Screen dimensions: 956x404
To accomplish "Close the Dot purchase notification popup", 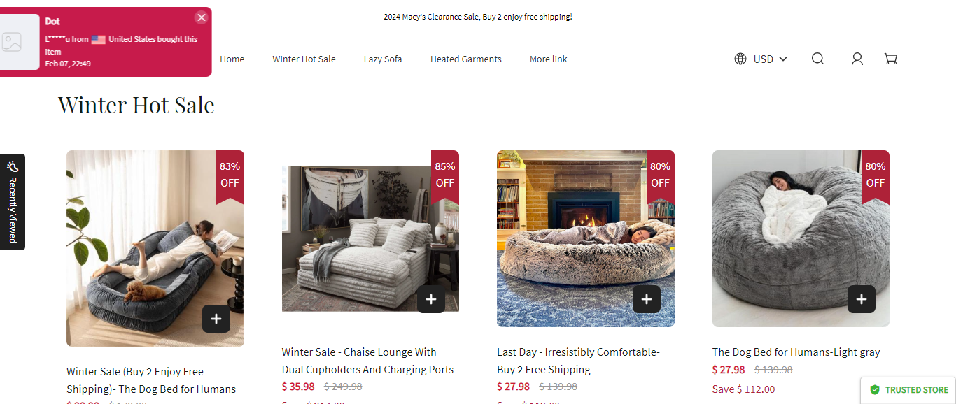I will 202,17.
